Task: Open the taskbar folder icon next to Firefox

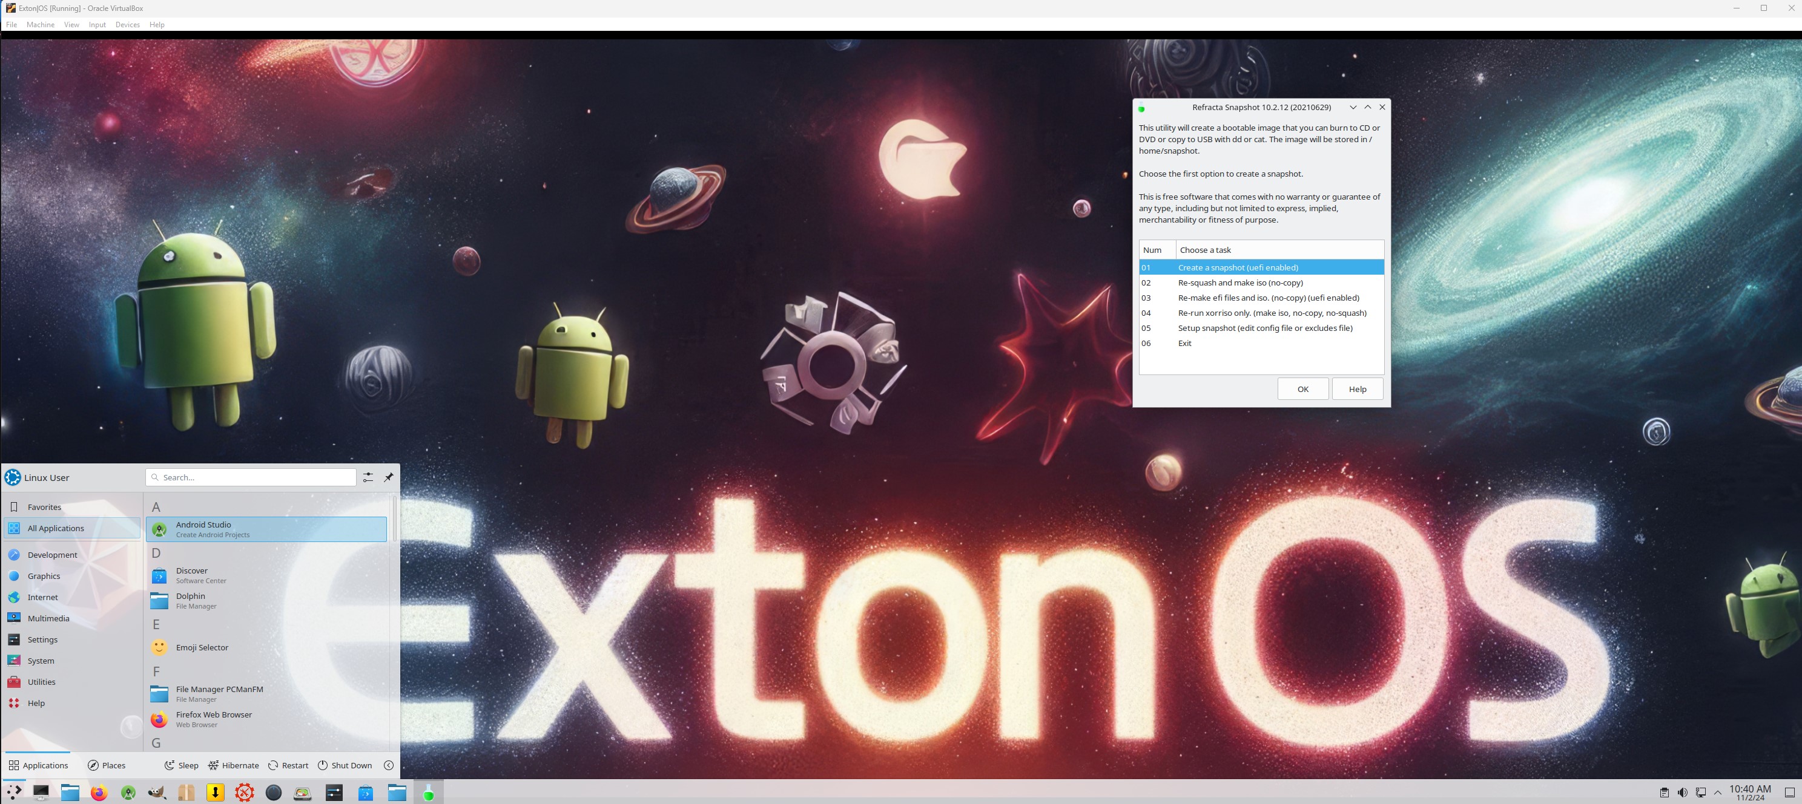Action: pos(70,792)
